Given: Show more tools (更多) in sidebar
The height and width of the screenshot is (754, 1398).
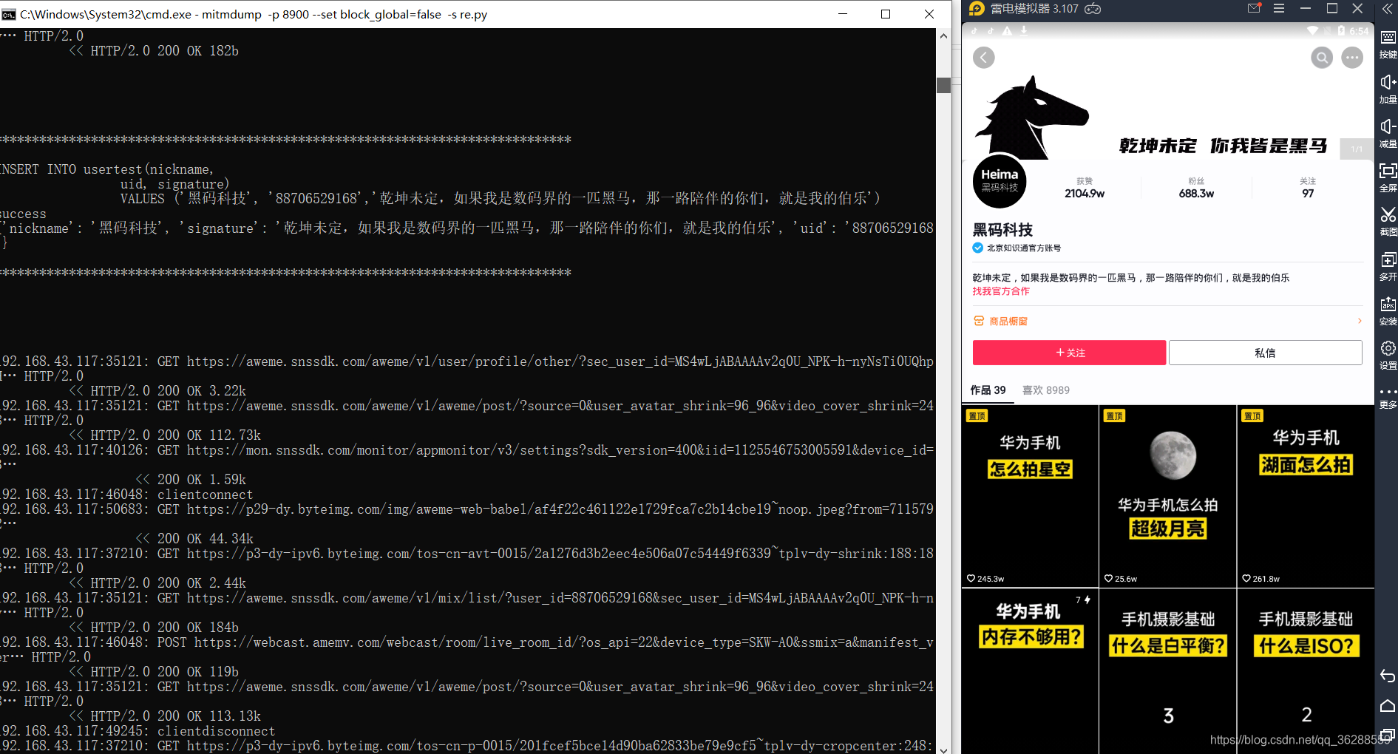Looking at the screenshot, I should tap(1388, 398).
